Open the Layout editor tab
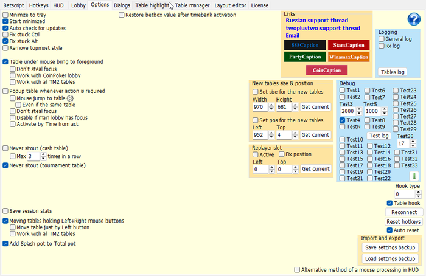Image resolution: width=426 pixels, height=276 pixels. click(x=230, y=5)
